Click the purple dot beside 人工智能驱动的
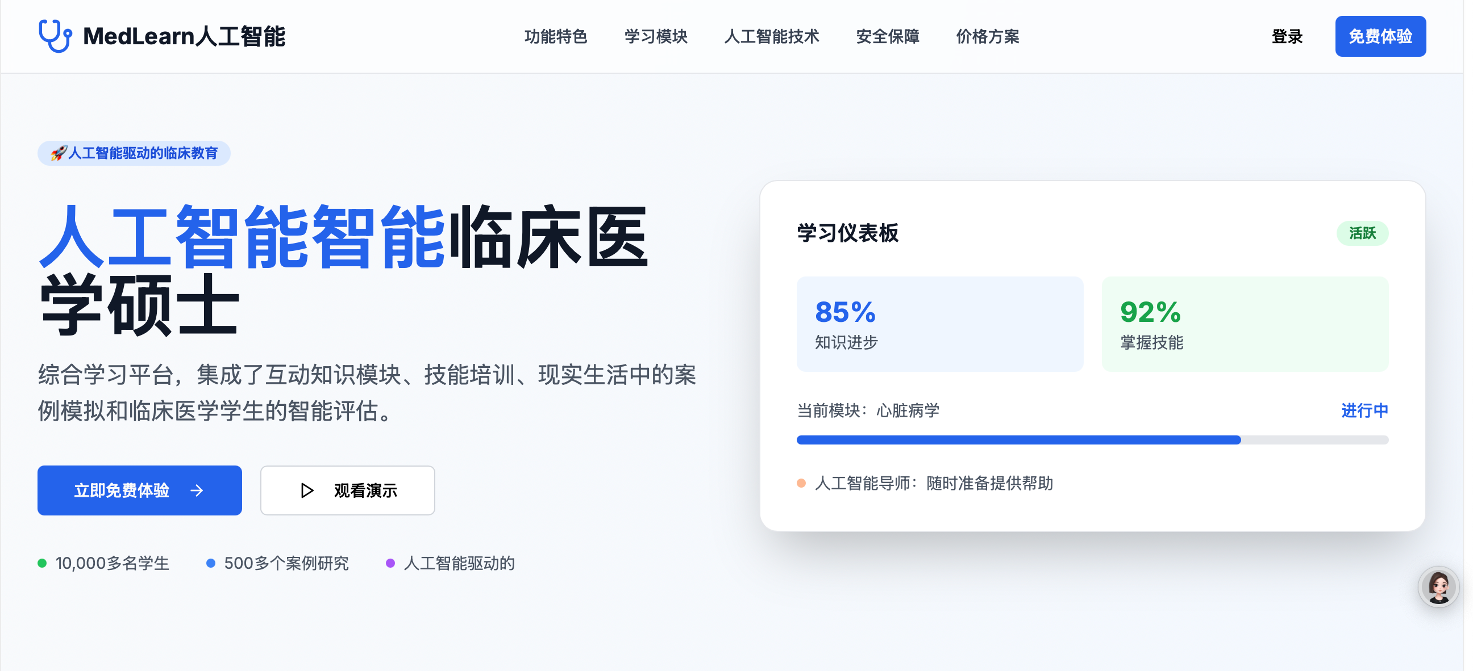 click(390, 564)
